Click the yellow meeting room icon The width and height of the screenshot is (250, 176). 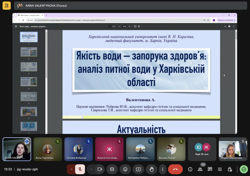click(7, 6)
